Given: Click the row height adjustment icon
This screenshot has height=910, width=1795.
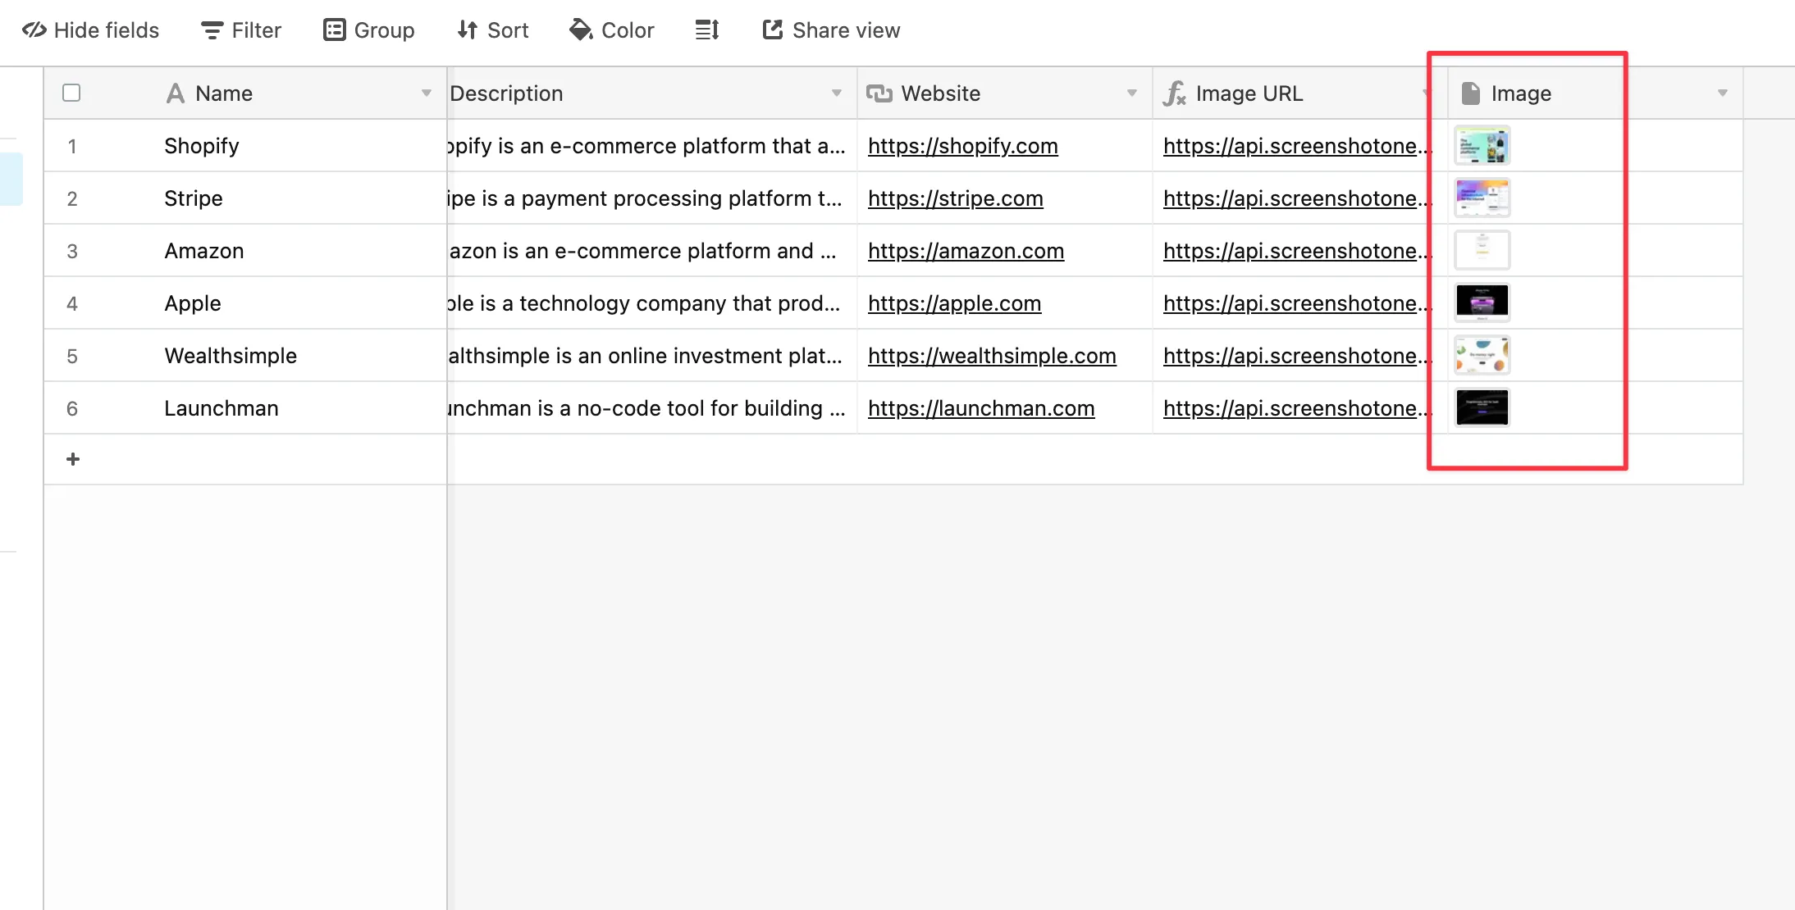Looking at the screenshot, I should [706, 30].
